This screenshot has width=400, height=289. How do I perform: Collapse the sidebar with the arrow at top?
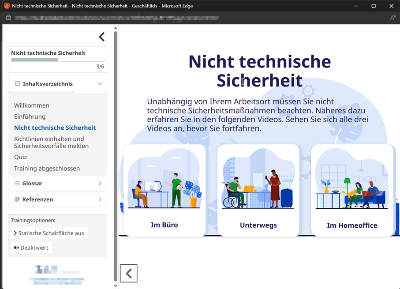tap(101, 37)
